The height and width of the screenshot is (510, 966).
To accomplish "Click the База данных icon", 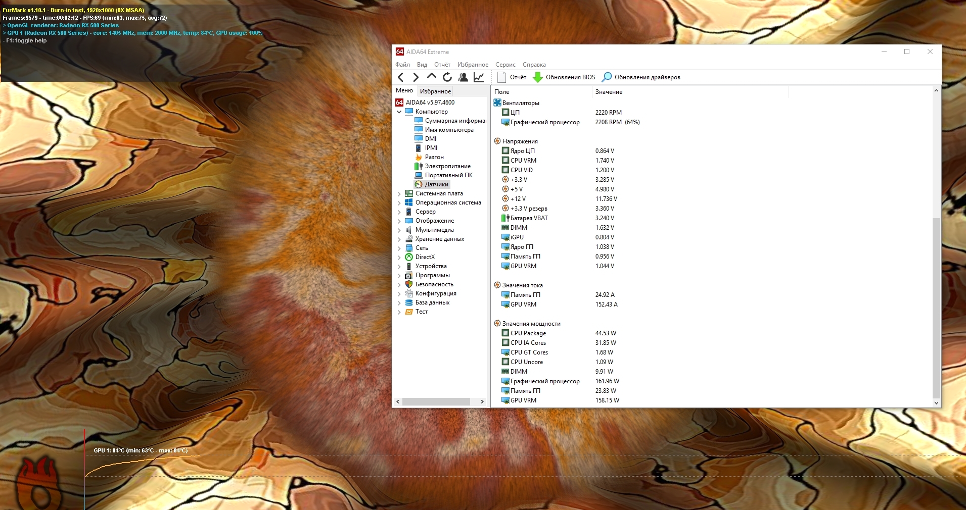I will click(x=409, y=302).
